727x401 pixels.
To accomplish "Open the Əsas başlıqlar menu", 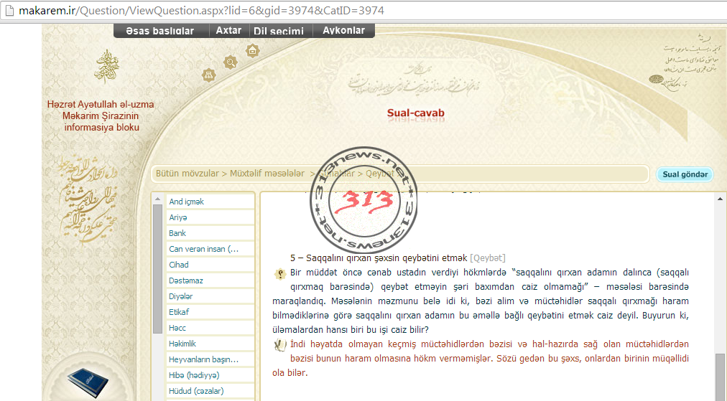I will coord(160,31).
